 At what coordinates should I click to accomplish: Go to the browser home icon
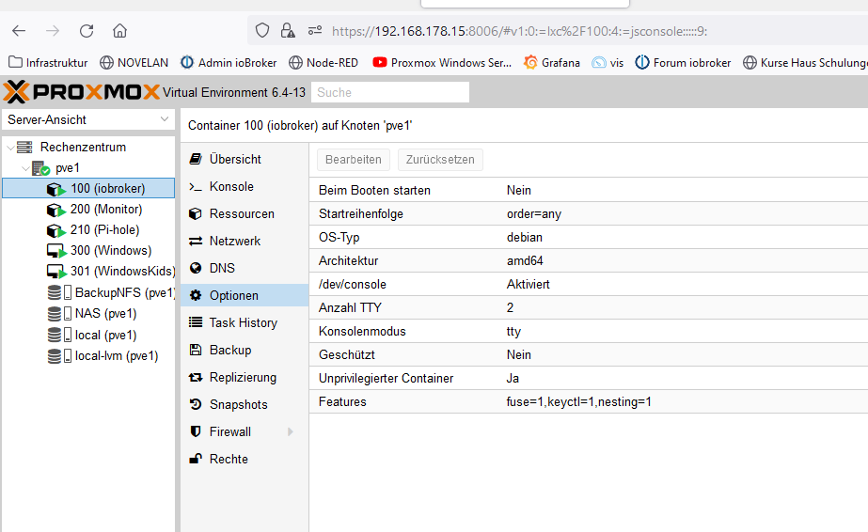click(x=119, y=31)
